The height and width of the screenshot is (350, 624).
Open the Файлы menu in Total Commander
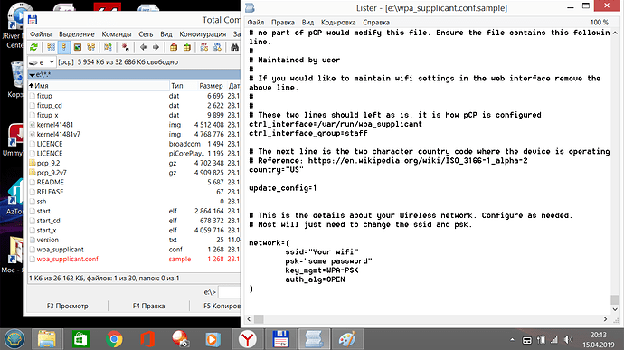click(x=41, y=34)
